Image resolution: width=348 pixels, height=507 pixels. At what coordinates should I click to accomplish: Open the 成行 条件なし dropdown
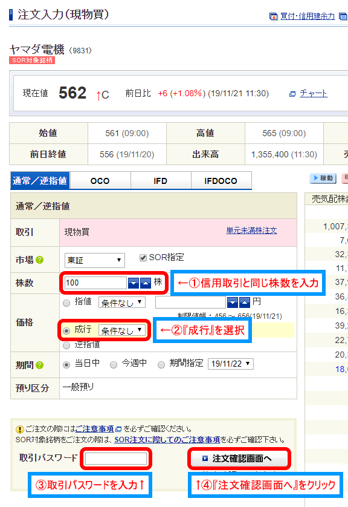click(121, 330)
